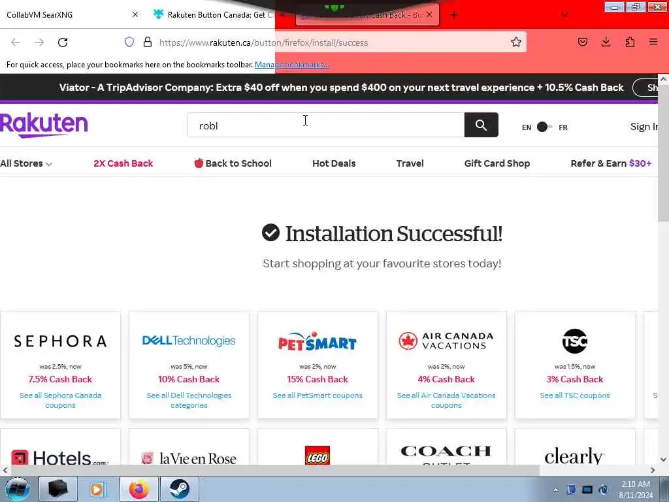Open See all PetSmart coupons link

point(318,395)
